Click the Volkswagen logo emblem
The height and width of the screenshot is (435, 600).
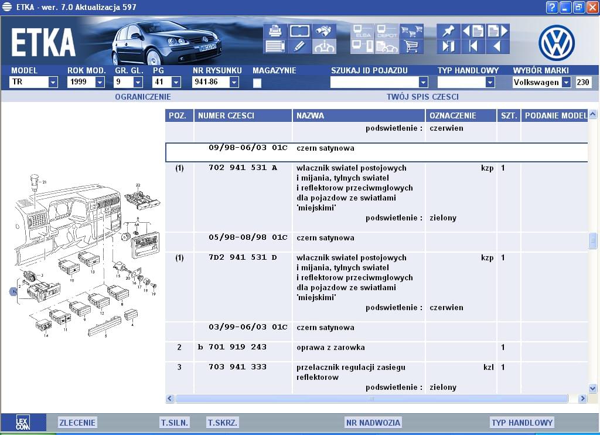pos(557,43)
